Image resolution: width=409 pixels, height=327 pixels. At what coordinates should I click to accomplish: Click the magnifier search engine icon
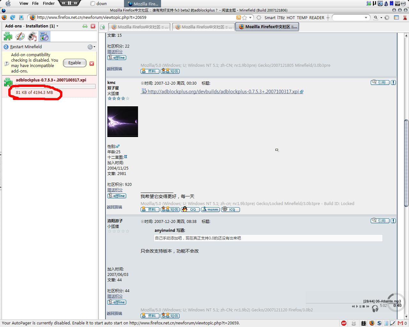point(376,18)
